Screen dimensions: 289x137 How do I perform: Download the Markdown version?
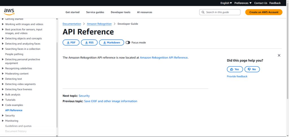click(x=111, y=43)
